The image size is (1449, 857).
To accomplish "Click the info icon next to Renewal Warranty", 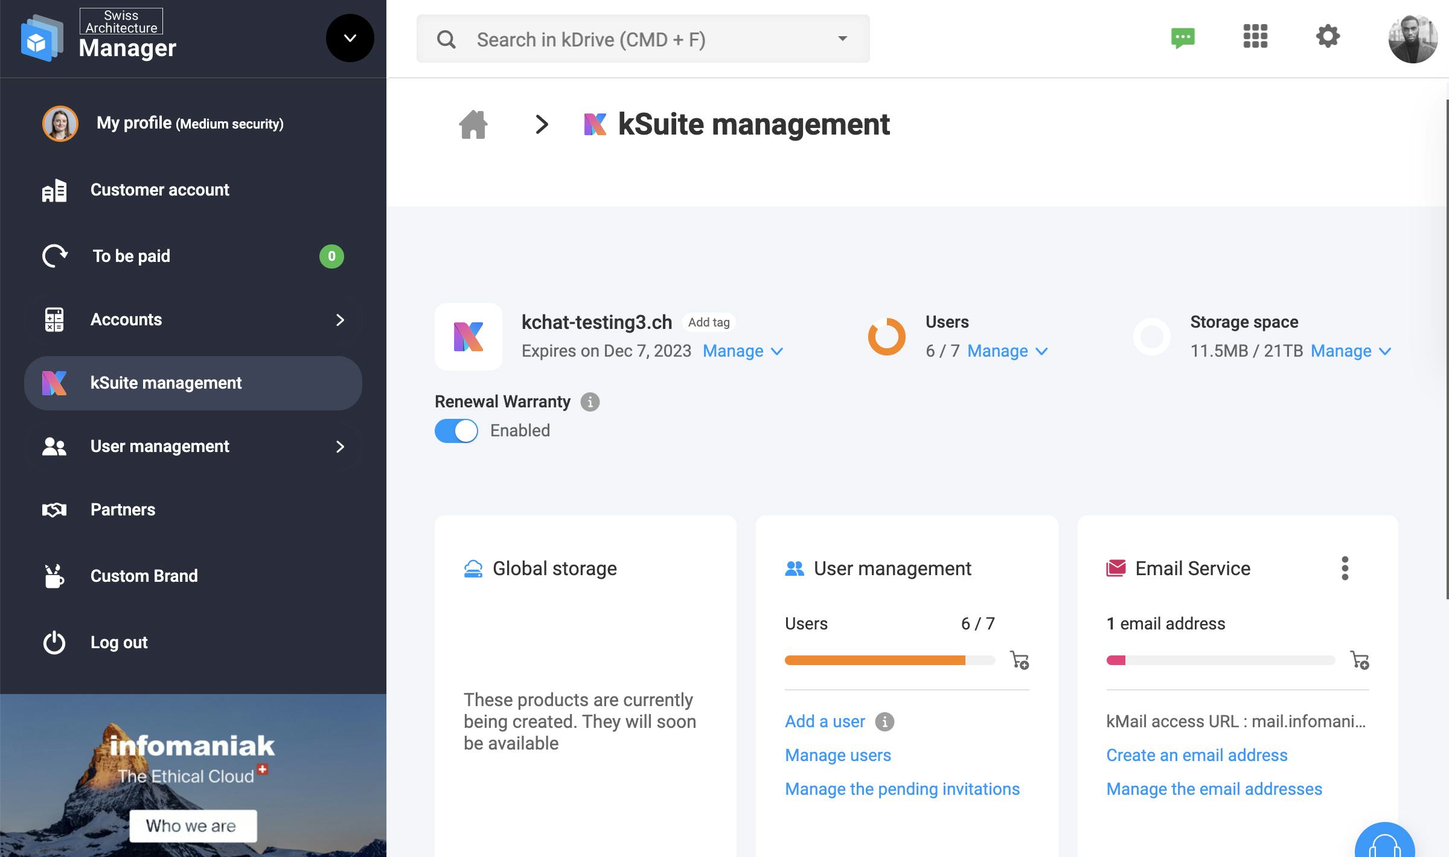I will [x=589, y=401].
